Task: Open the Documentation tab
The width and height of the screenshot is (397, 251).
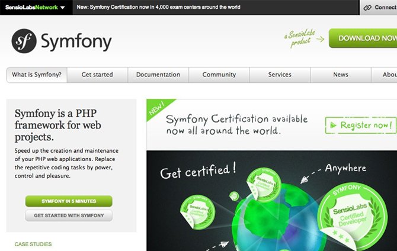Action: click(158, 75)
